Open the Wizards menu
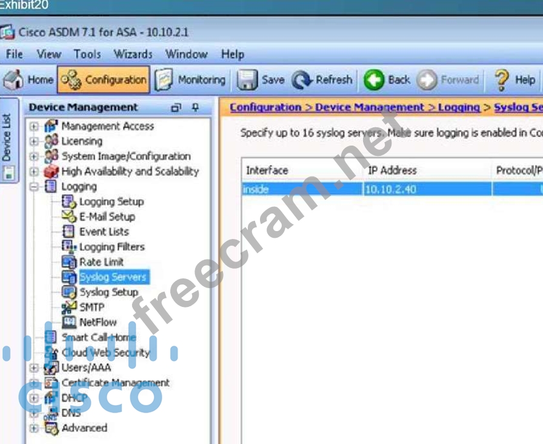543x444 pixels. 133,54
